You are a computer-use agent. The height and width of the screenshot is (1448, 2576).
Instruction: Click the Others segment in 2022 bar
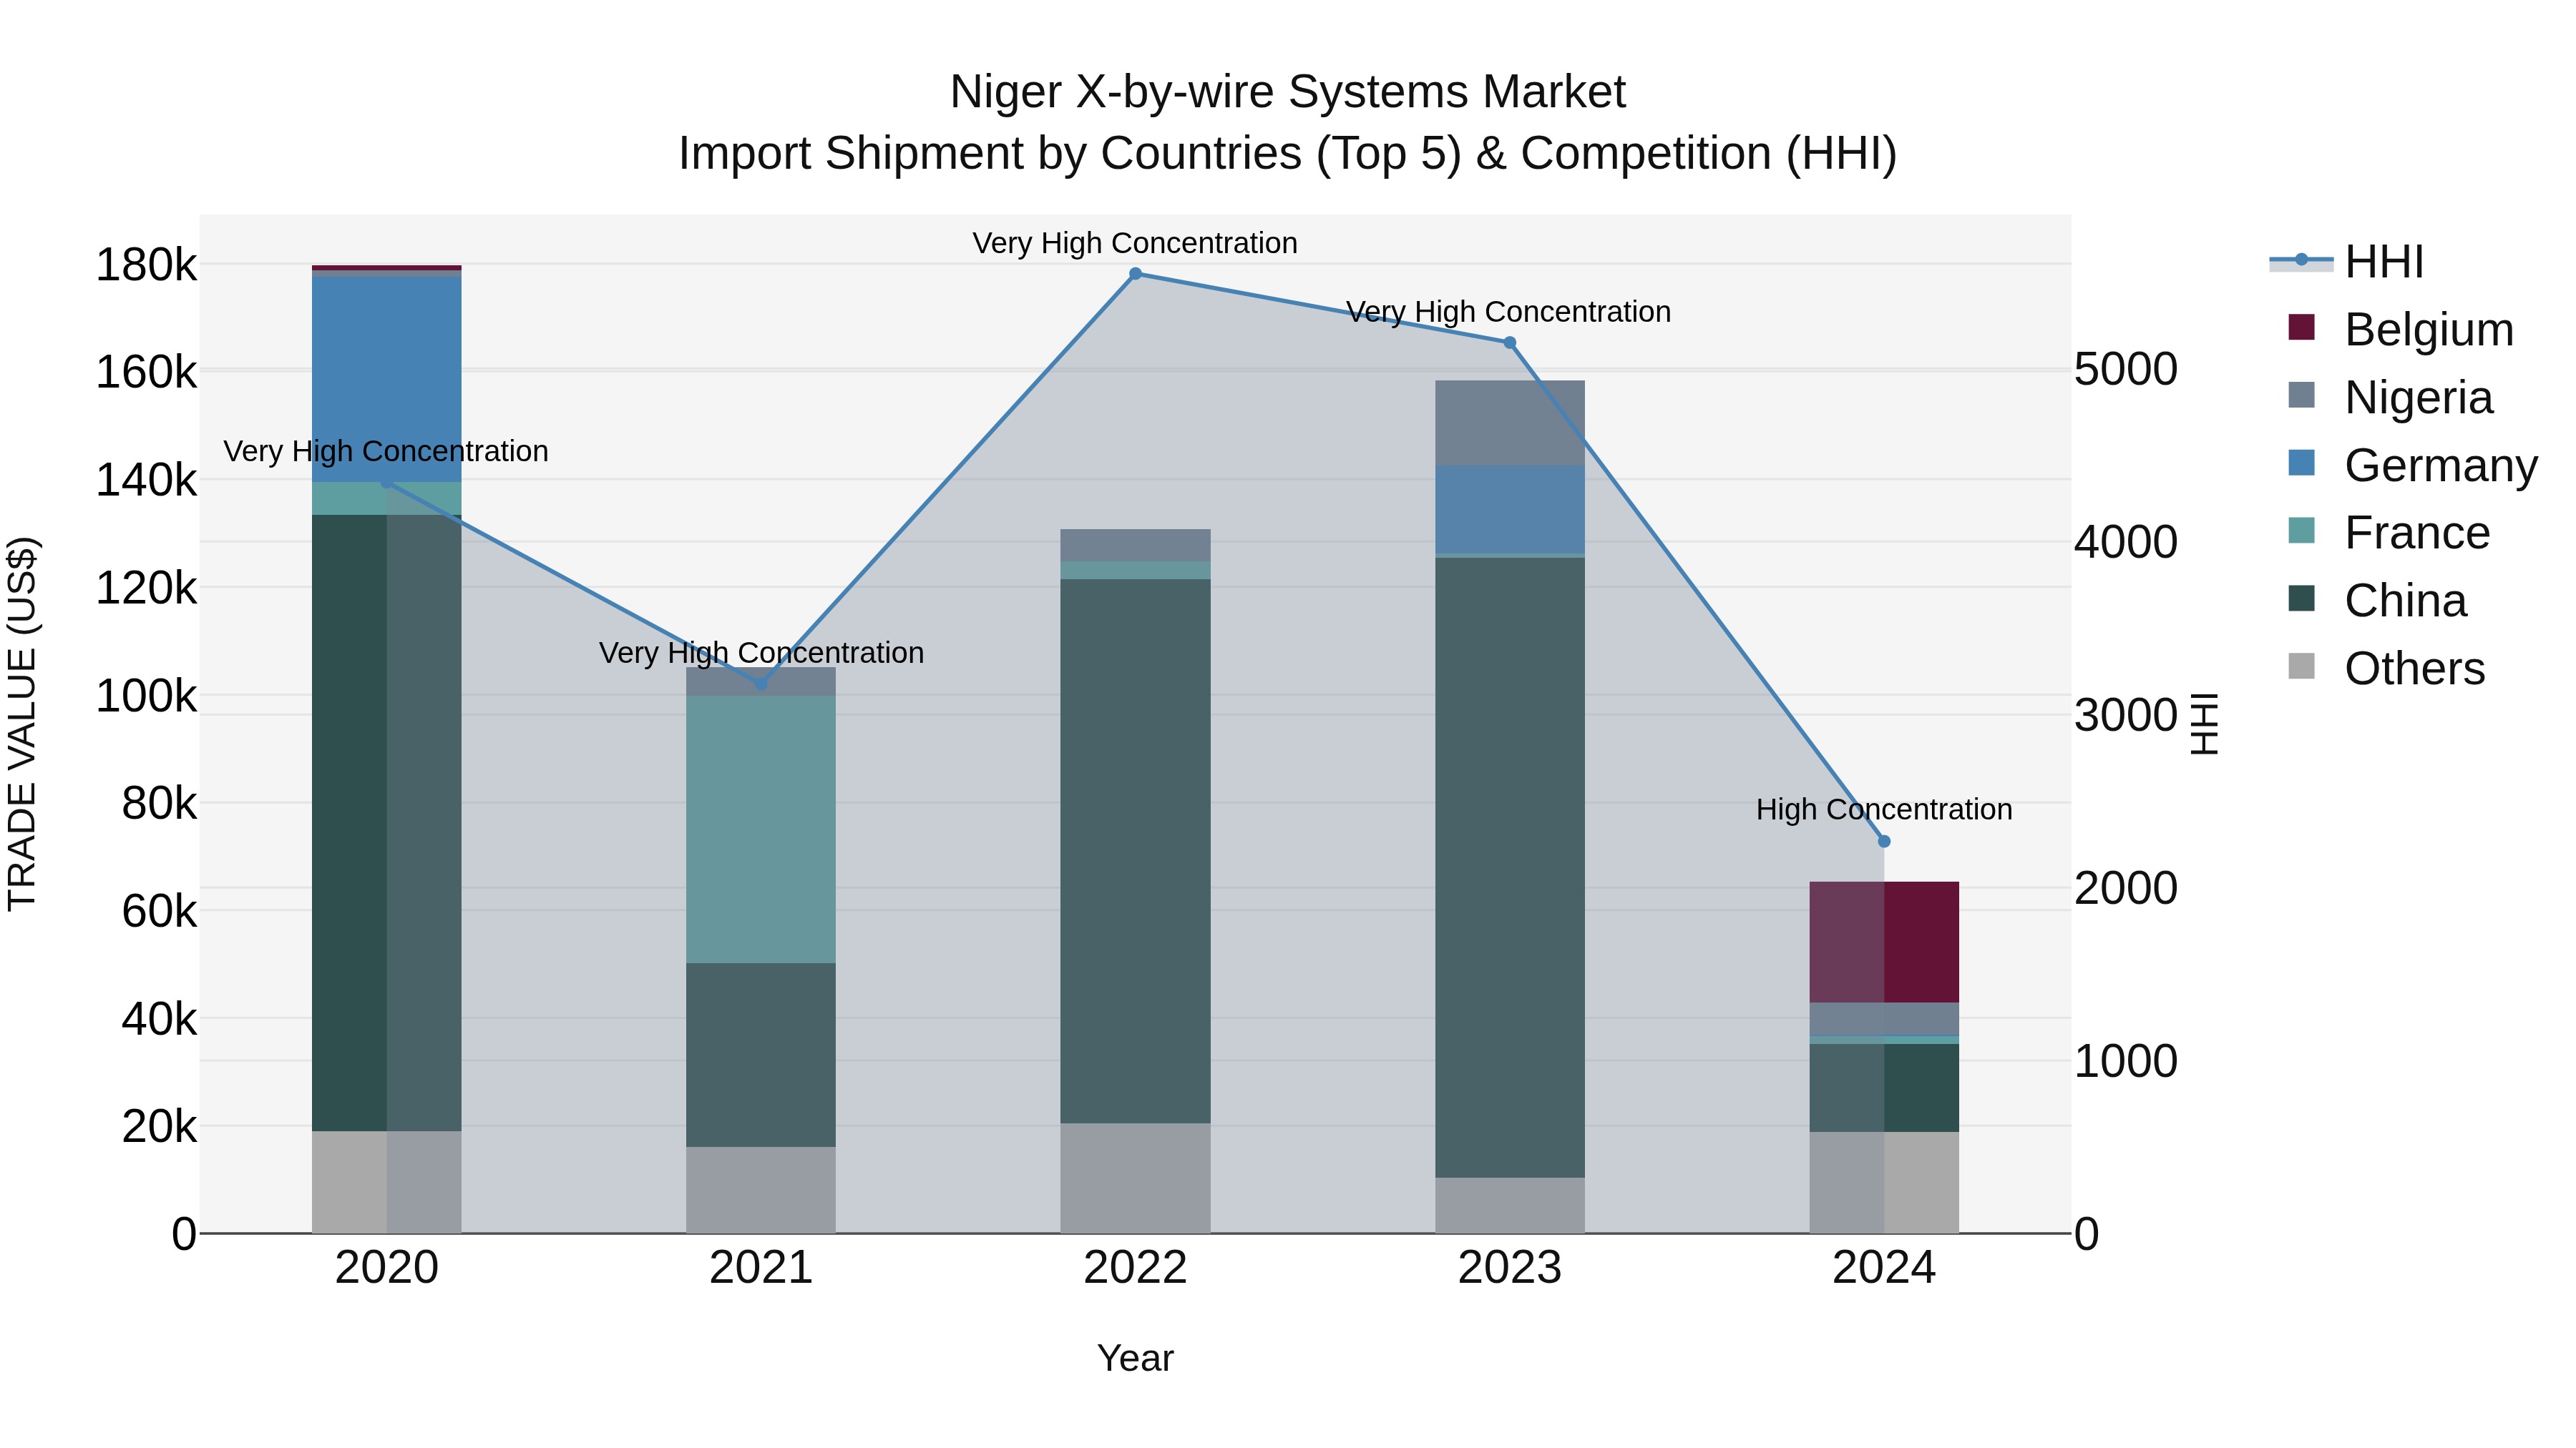(1135, 1178)
